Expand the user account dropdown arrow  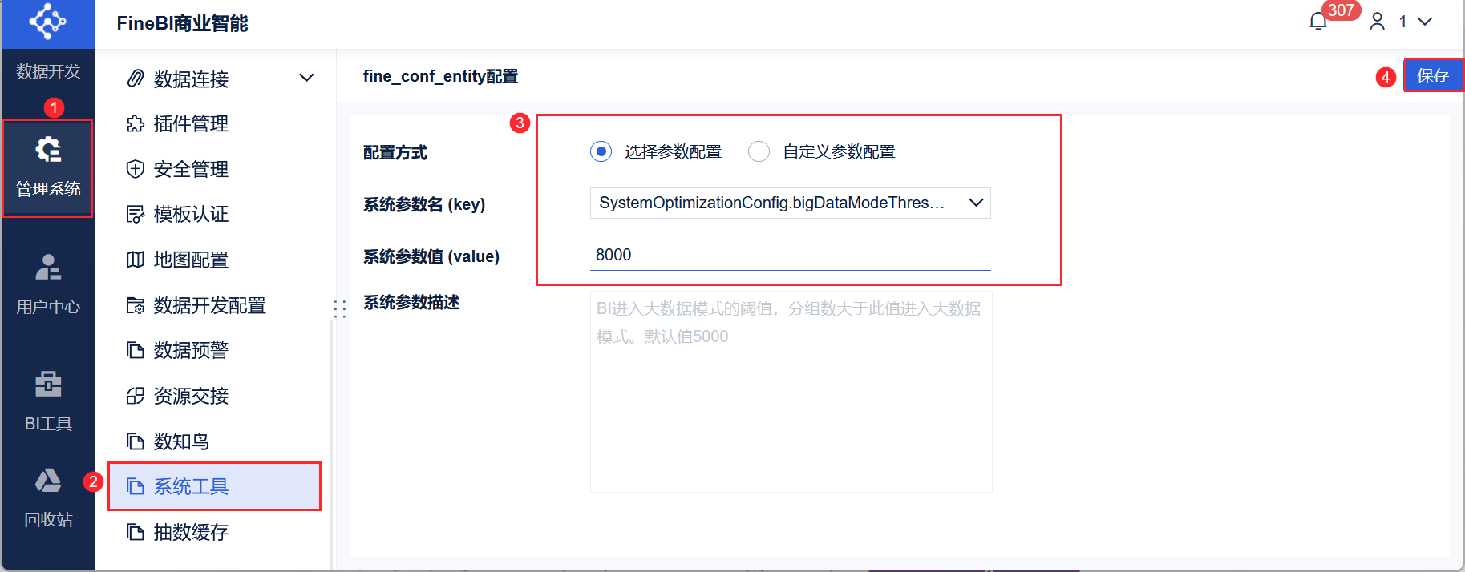[x=1425, y=22]
